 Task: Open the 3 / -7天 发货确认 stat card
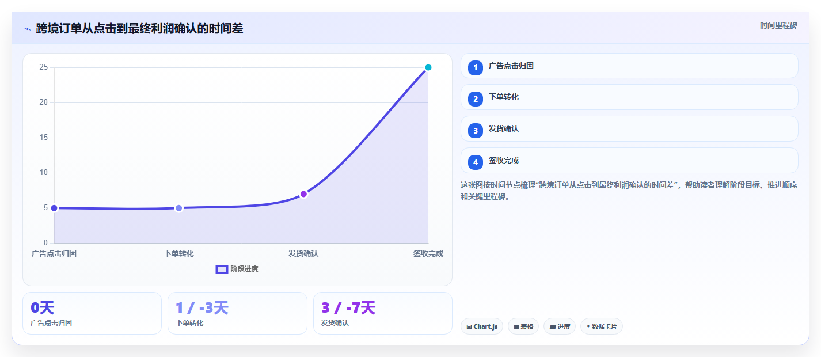point(383,313)
